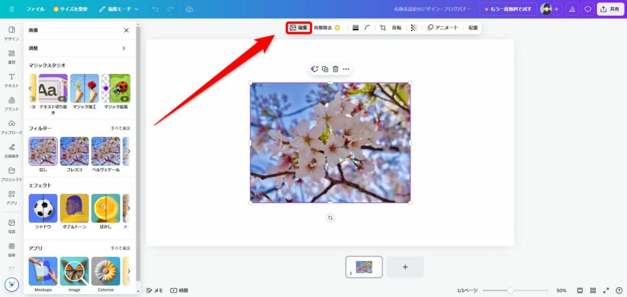Open more options ellipsis above image
This screenshot has width=627, height=297.
(x=346, y=69)
